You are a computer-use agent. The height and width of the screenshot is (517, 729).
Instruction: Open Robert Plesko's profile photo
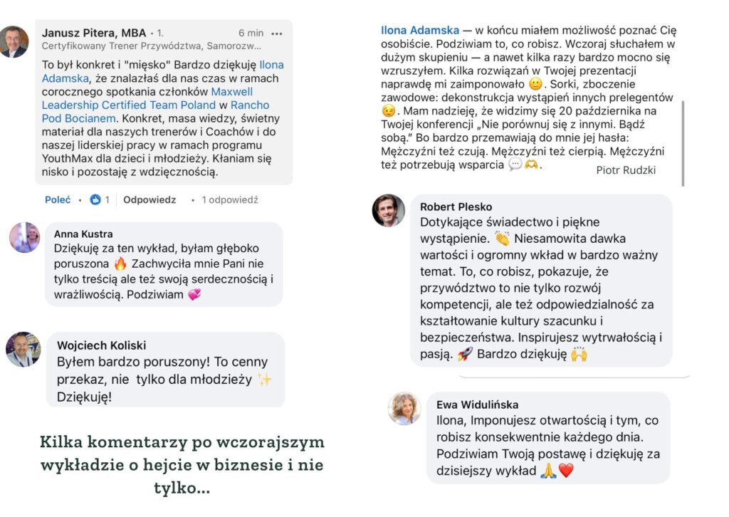(389, 211)
